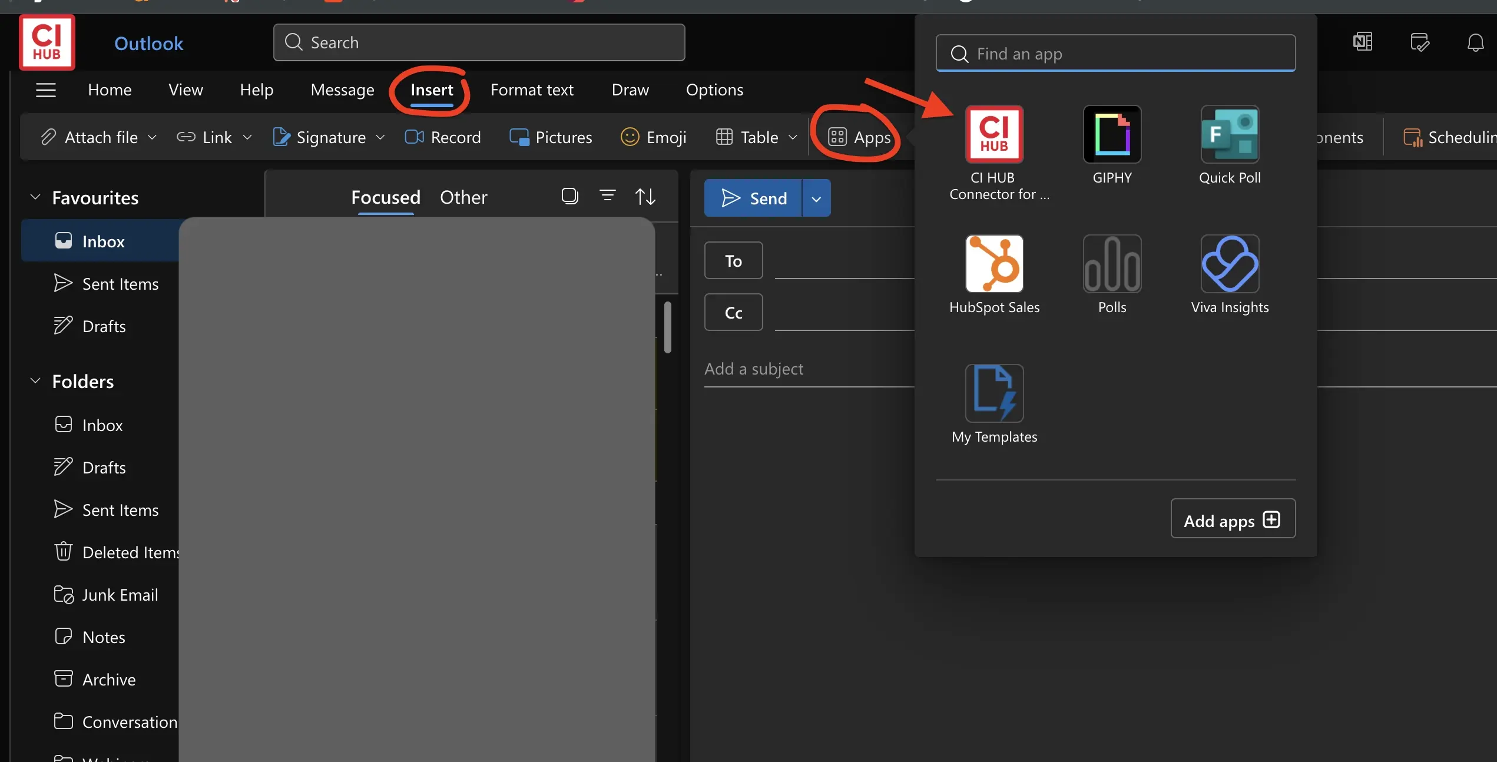This screenshot has width=1497, height=762.
Task: Click the Cc recipients button
Action: coord(733,312)
